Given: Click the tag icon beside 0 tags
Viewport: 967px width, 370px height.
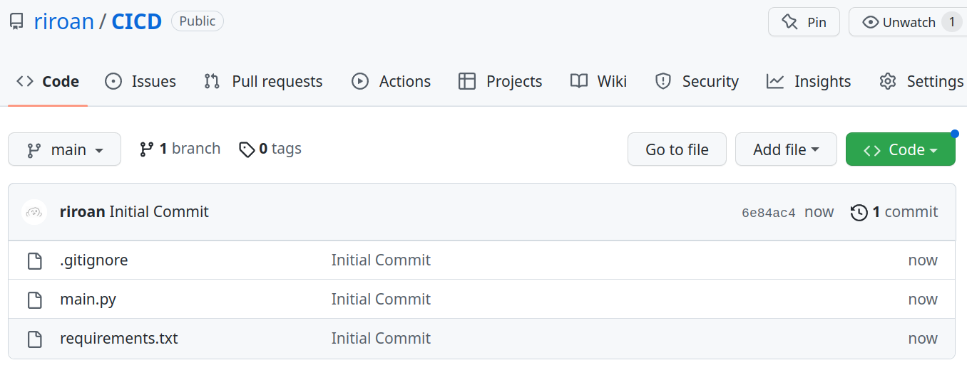Looking at the screenshot, I should (x=247, y=149).
